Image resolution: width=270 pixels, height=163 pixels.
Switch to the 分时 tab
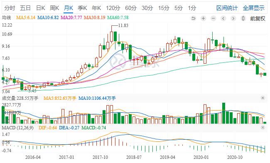pyautogui.click(x=10, y=8)
